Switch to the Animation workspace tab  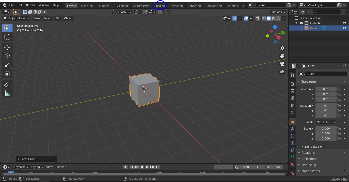point(176,6)
